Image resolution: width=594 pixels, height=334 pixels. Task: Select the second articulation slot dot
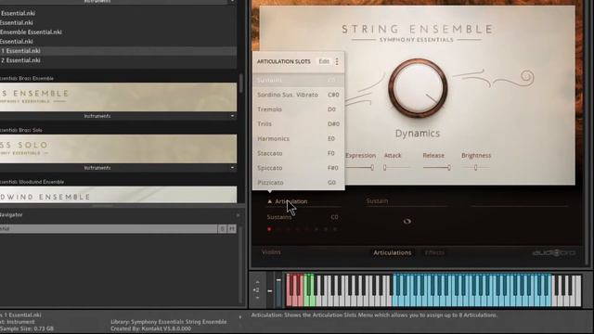coord(278,229)
